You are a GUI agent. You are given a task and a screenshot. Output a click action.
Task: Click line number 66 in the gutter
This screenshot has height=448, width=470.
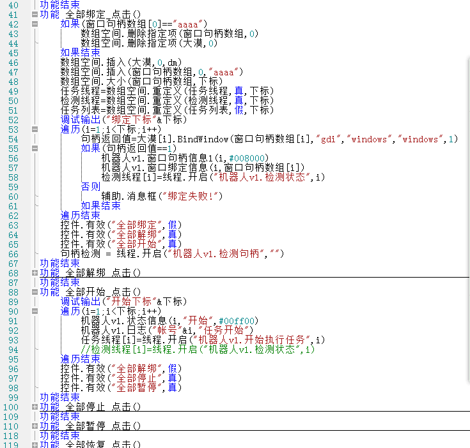click(13, 254)
